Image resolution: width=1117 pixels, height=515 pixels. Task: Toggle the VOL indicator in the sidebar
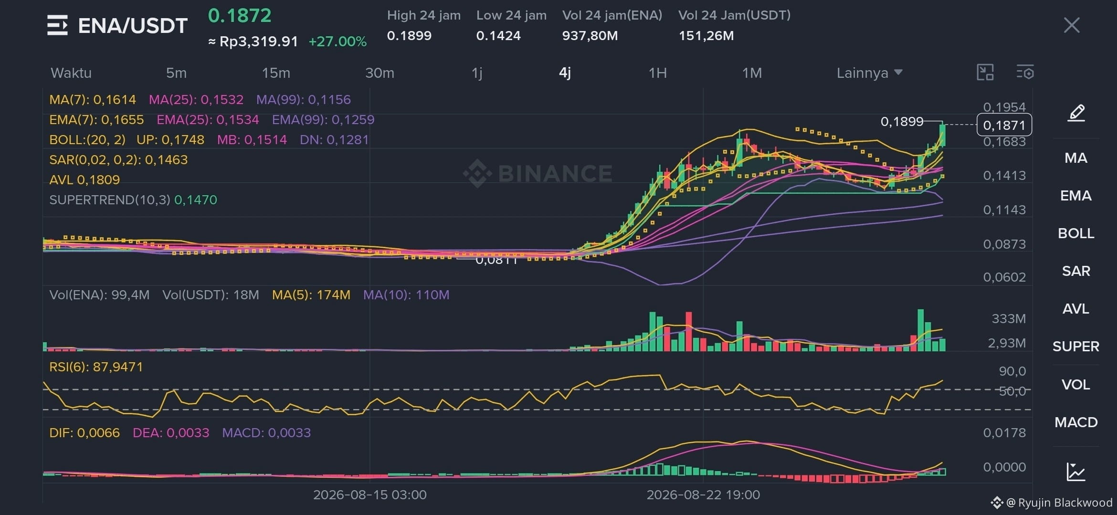pos(1076,385)
